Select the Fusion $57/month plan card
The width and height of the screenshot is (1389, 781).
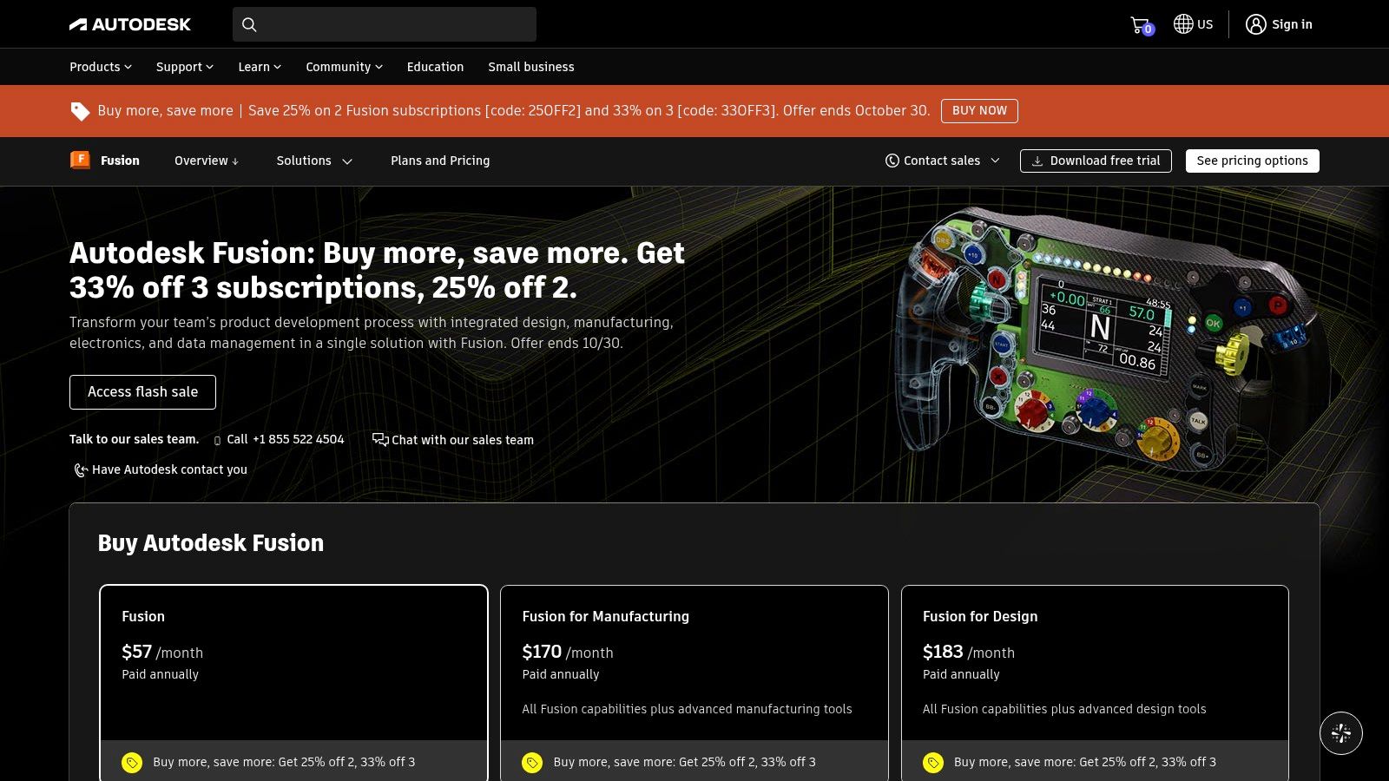click(293, 683)
